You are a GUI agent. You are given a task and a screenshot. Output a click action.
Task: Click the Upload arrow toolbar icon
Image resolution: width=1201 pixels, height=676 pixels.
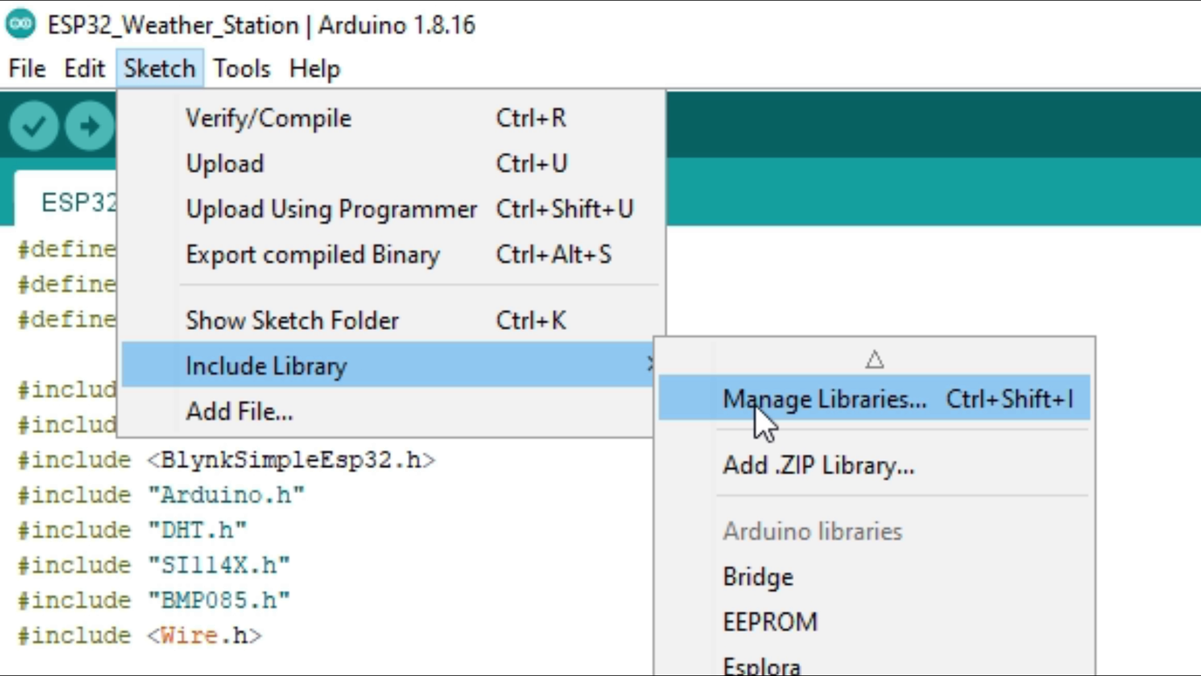(90, 125)
